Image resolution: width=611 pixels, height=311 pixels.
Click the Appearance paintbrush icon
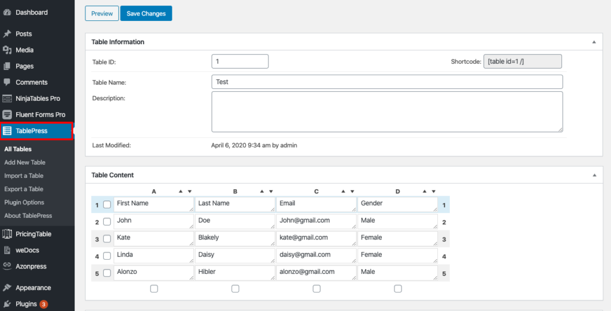point(7,288)
